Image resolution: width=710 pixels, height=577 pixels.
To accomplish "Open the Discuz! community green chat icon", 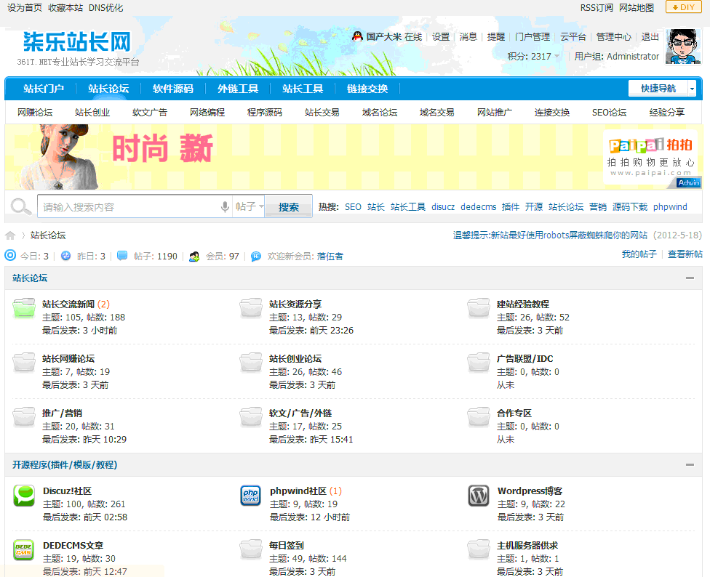I will click(x=24, y=496).
